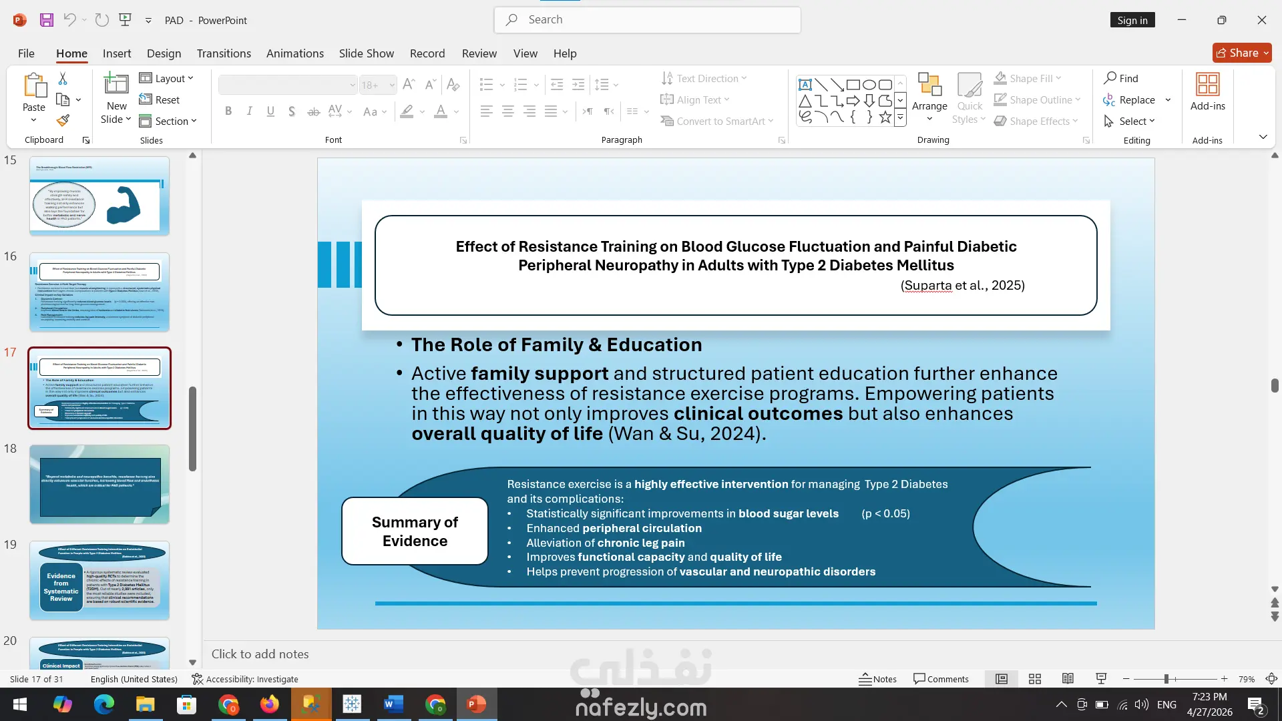Select the Cut scissors icon
The image size is (1282, 721).
[x=63, y=79]
